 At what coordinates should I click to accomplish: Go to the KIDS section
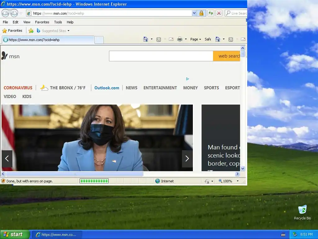click(27, 96)
